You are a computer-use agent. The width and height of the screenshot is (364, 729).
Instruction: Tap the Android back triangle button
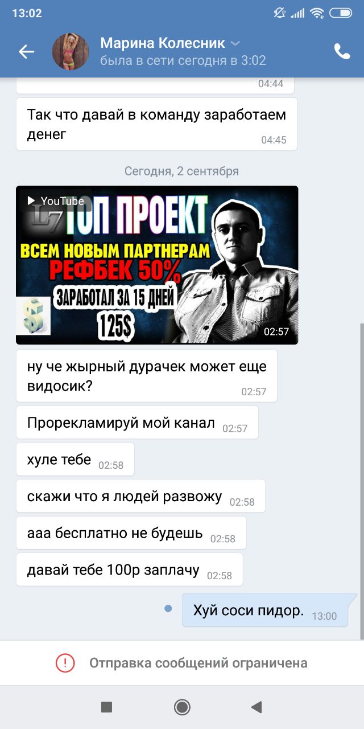pyautogui.click(x=257, y=707)
